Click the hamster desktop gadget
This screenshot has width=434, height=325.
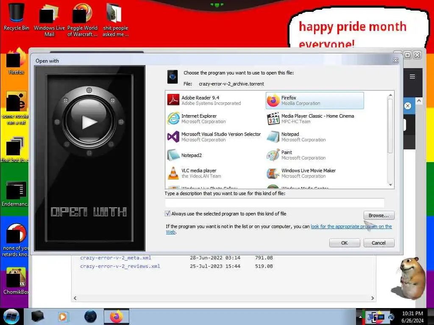(408, 278)
